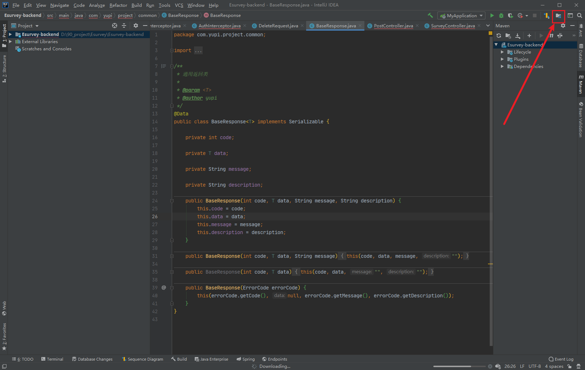Toggle the Z: Structure tool window
The height and width of the screenshot is (370, 585).
pyautogui.click(x=4, y=69)
